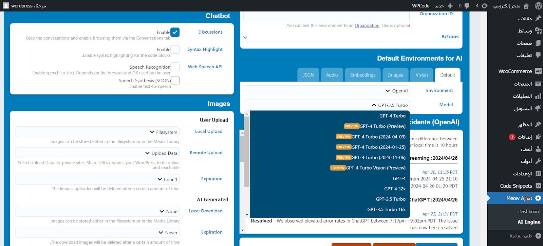Click the WordPress logo icon in admin bar

tap(538, 6)
